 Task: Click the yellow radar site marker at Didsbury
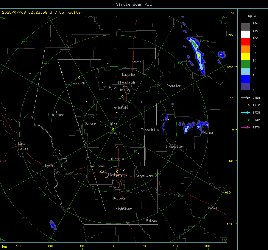pyautogui.click(x=114, y=130)
